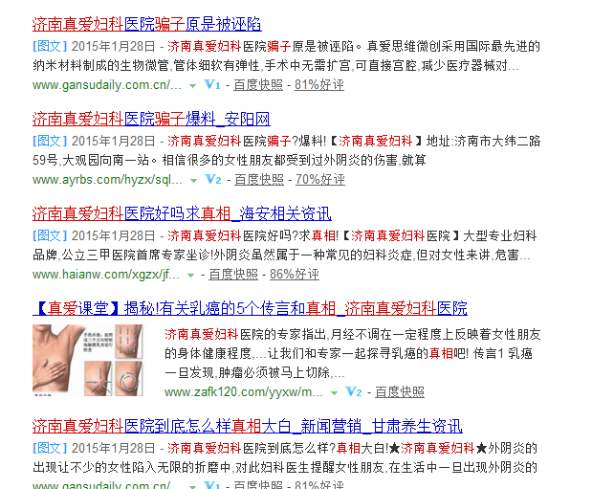Open the title 济南真爱妇科医院到底怎么样真相大白

[x=248, y=426]
